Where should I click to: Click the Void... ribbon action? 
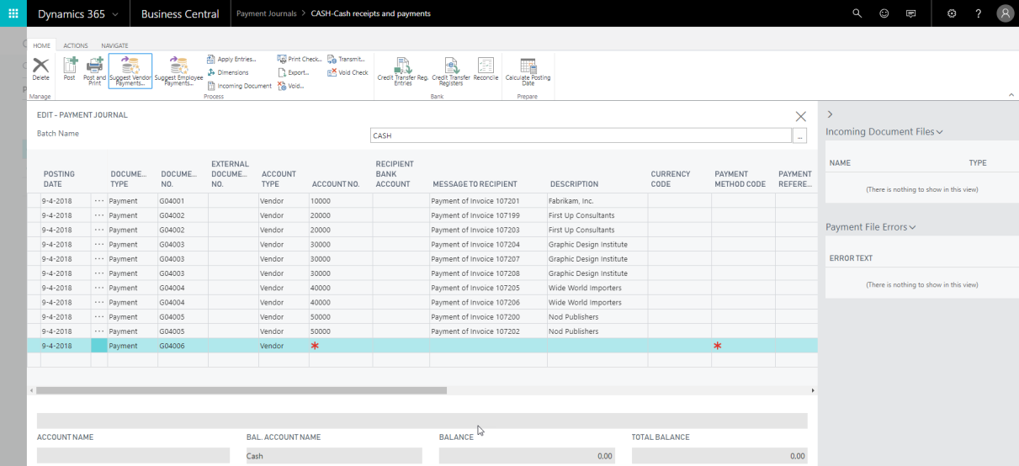pos(289,86)
